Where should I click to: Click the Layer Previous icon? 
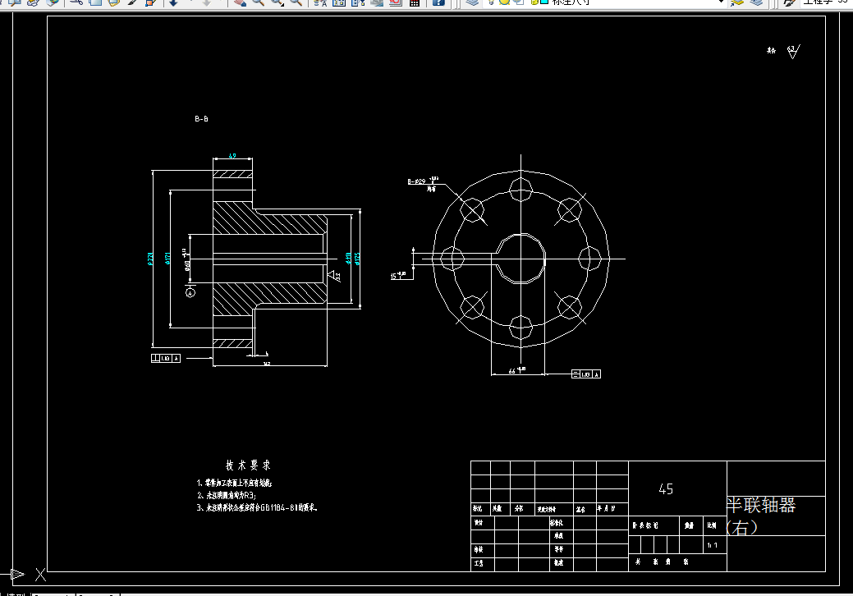coord(756,2)
